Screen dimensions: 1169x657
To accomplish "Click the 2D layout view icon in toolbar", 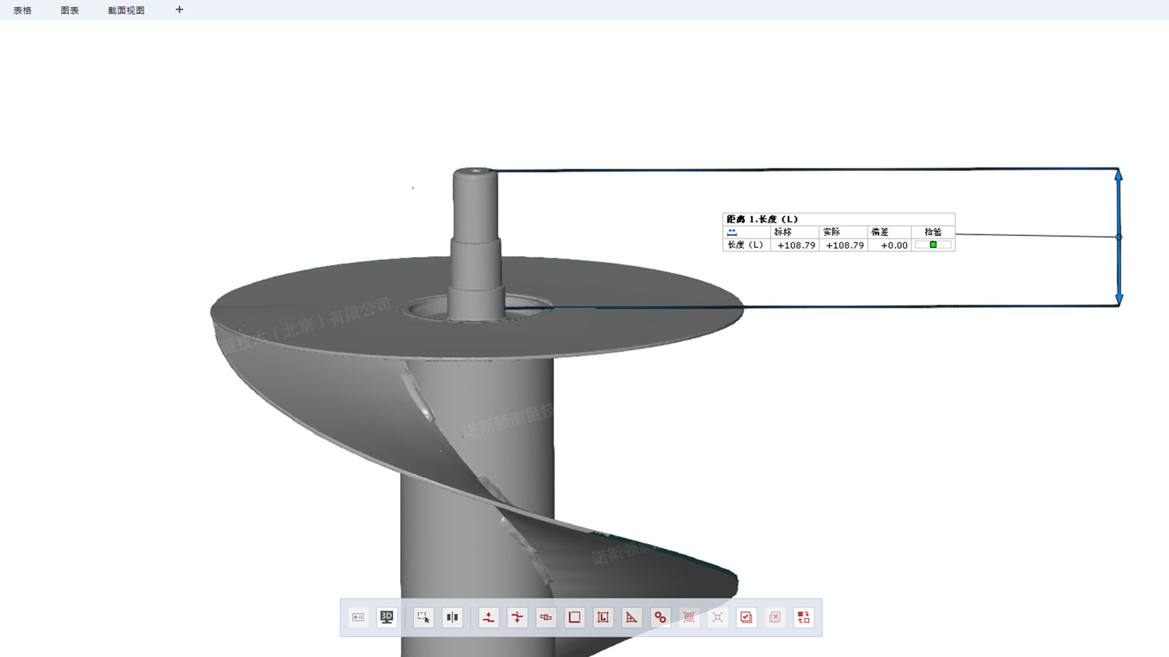I will pos(358,617).
